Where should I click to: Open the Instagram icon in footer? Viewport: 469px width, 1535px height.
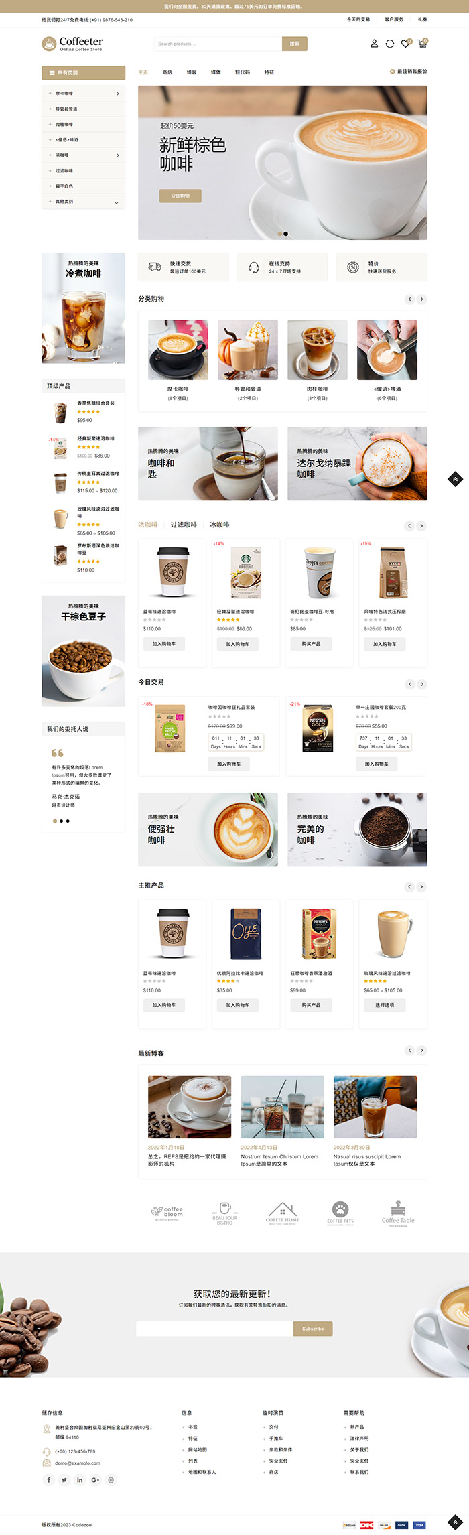tap(111, 1479)
